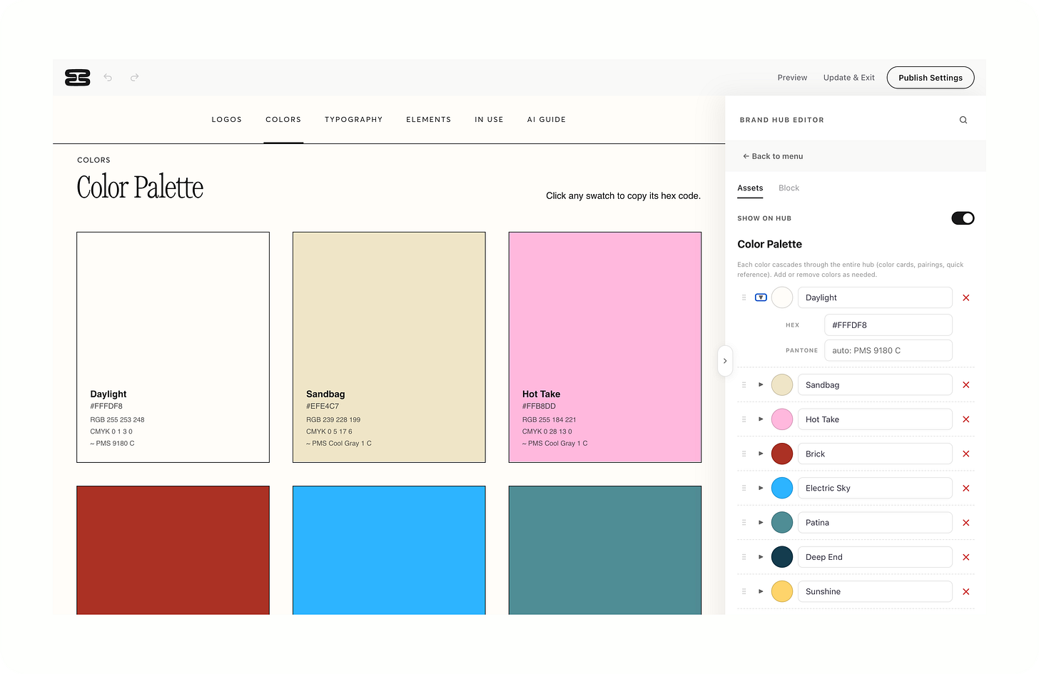Image resolution: width=1039 pixels, height=674 pixels.
Task: Go to the Logos section
Action: [227, 120]
